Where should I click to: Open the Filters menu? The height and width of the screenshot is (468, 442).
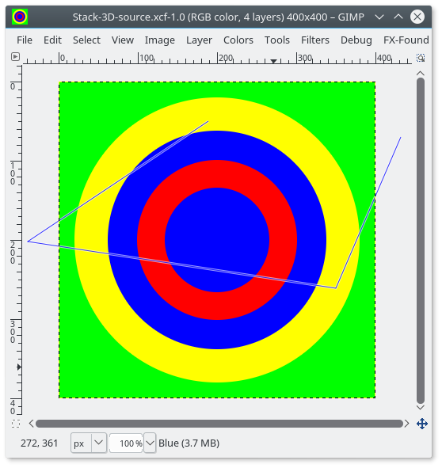[315, 40]
